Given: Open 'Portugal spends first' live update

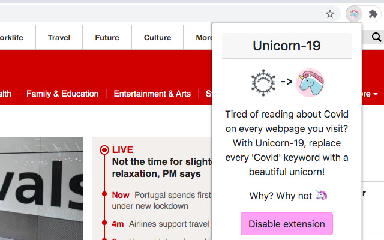Looking at the screenshot, I should 161,200.
